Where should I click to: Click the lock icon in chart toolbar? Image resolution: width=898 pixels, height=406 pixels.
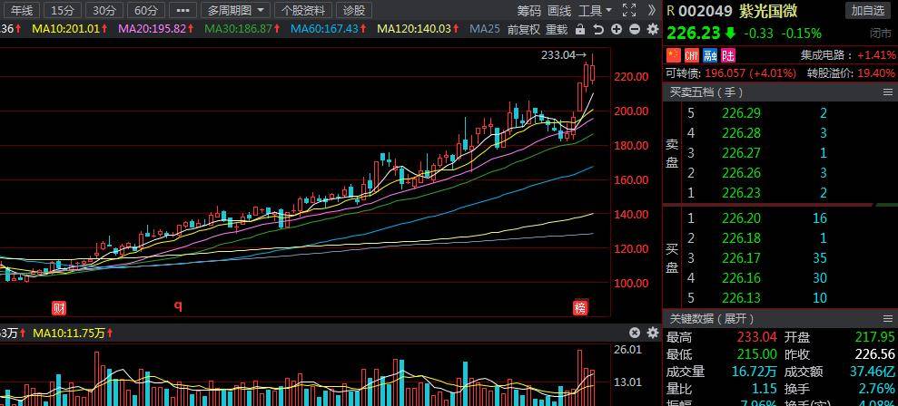pyautogui.click(x=580, y=30)
